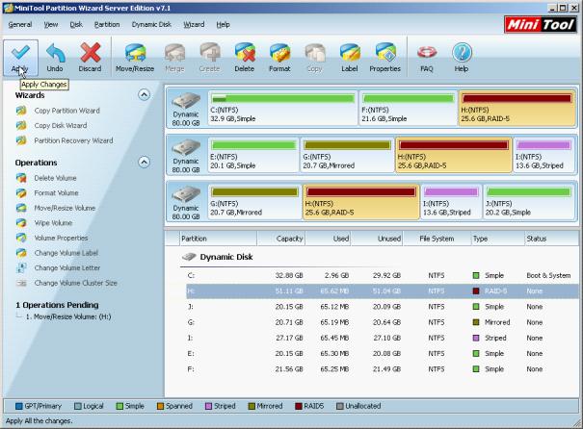Select the G: Mirrored row in list
Image resolution: width=583 pixels, height=429 pixels.
383,322
